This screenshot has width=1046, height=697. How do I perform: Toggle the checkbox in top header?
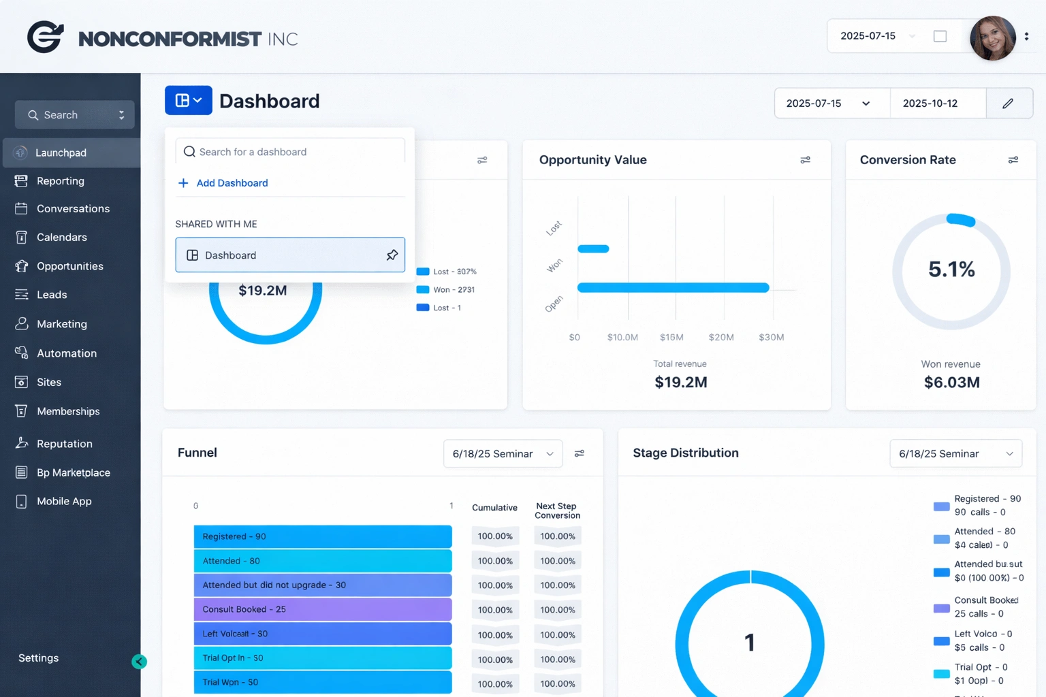(x=940, y=36)
